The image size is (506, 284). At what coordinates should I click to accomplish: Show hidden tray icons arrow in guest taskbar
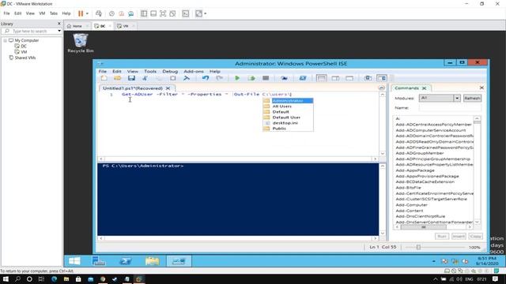[x=434, y=261]
